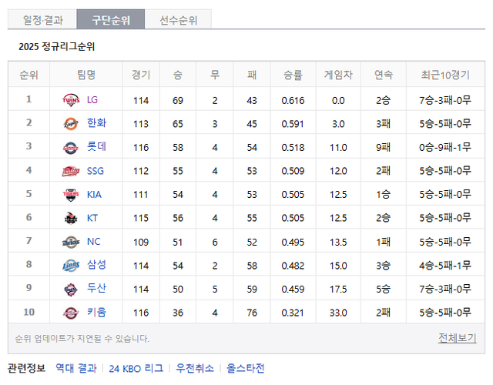Image resolution: width=493 pixels, height=385 pixels.
Task: Click the Doosan Bears team logo
Action: pos(71,290)
